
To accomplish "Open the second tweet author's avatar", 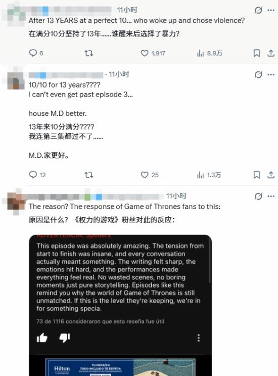I will 16,81.
